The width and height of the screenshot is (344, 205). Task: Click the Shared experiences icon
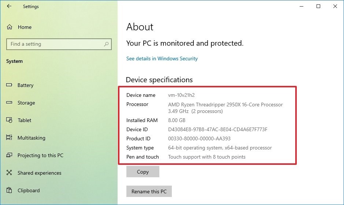[10, 173]
